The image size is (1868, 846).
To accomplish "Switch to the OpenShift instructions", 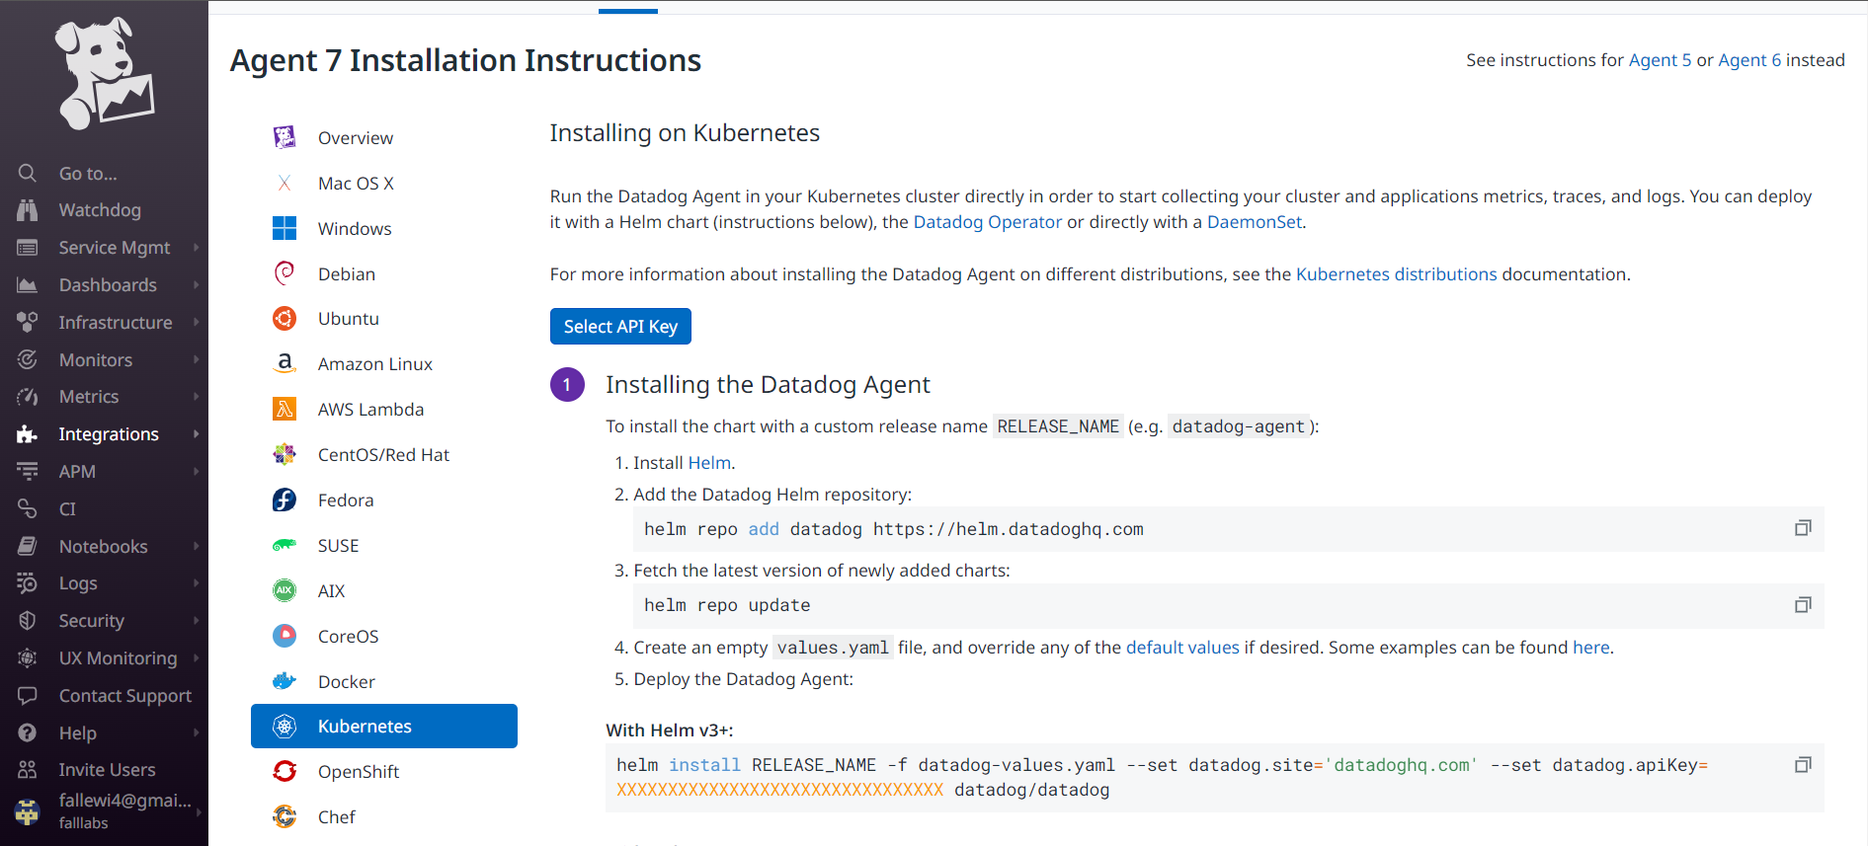I will (x=358, y=772).
